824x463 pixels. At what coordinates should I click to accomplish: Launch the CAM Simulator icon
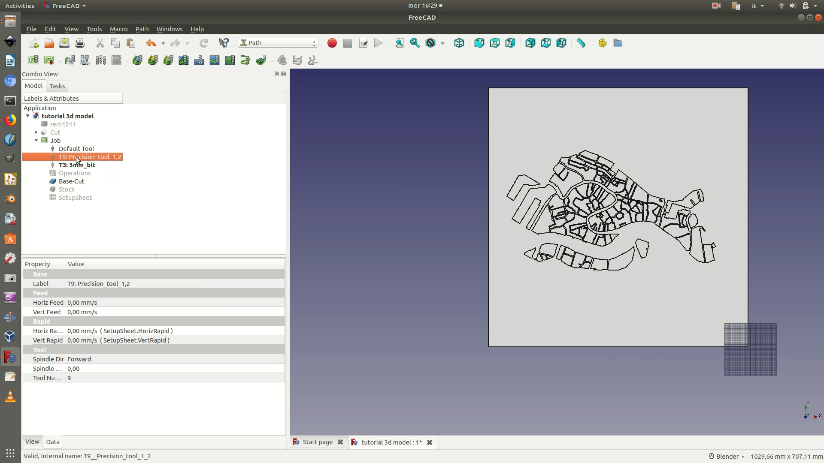coord(85,60)
